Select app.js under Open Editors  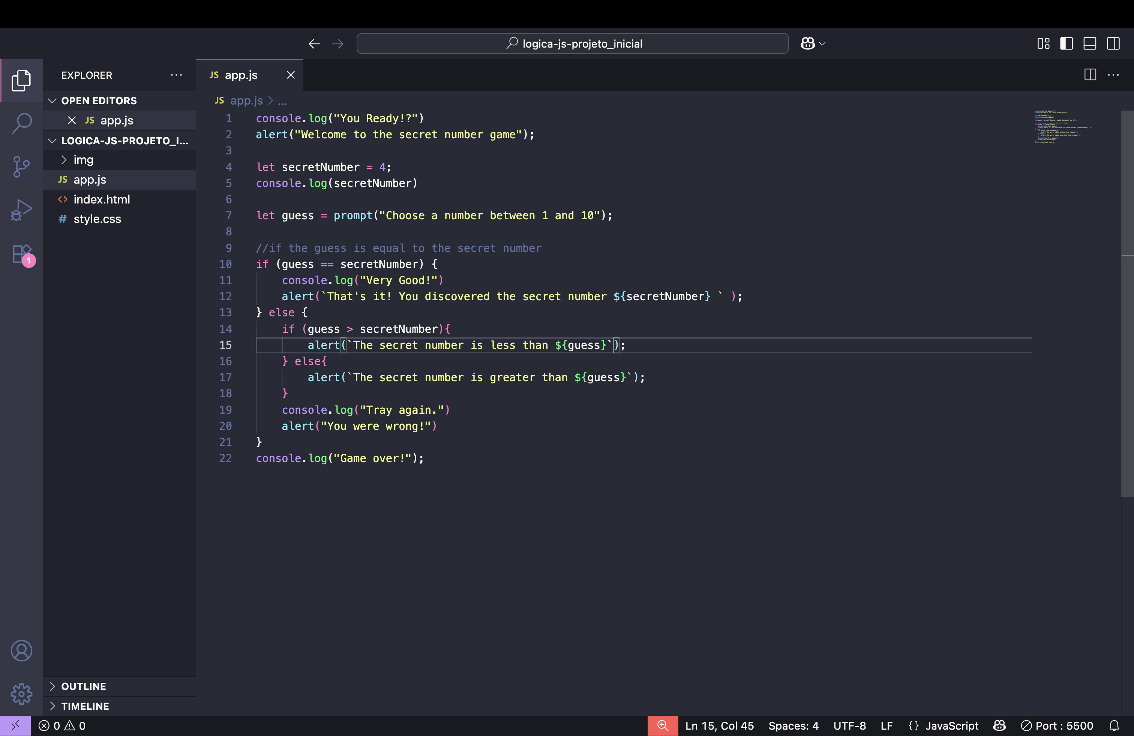pyautogui.click(x=120, y=120)
